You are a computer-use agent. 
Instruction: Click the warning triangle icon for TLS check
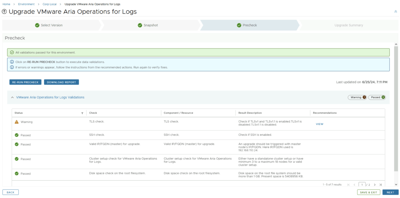click(x=16, y=122)
